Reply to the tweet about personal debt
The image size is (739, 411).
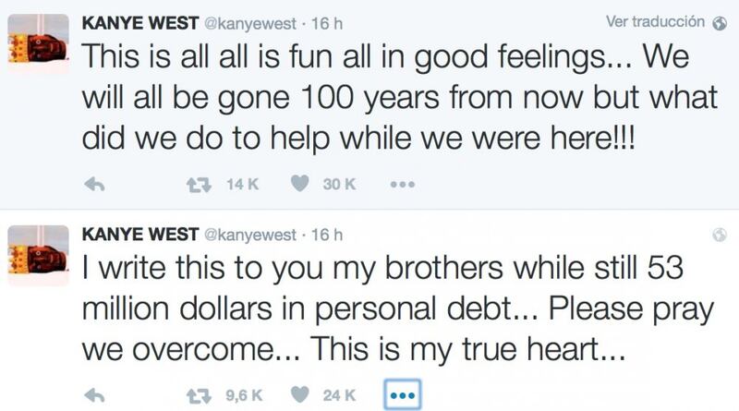point(94,395)
